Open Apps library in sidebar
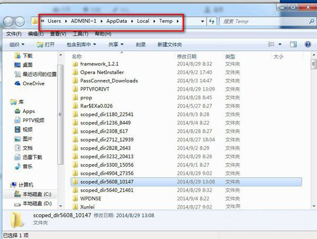 click(25, 111)
